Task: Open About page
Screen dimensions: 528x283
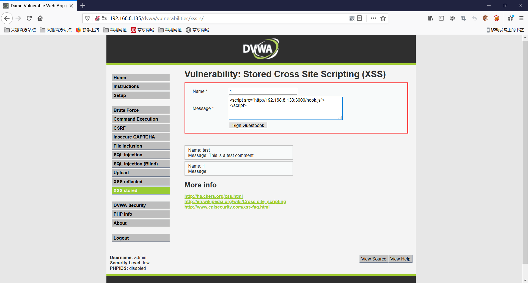Action: point(141,223)
